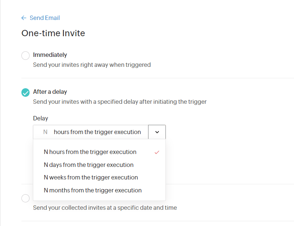Collapse the delay dropdown using the chevron arrow
Image resolution: width=294 pixels, height=226 pixels.
(x=157, y=132)
